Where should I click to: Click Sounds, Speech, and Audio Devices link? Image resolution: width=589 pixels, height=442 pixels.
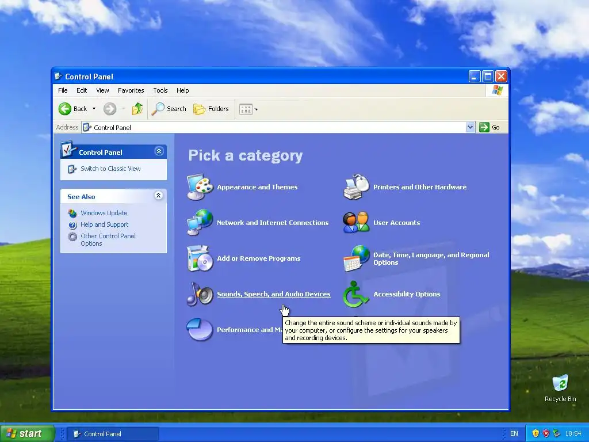[x=273, y=294]
